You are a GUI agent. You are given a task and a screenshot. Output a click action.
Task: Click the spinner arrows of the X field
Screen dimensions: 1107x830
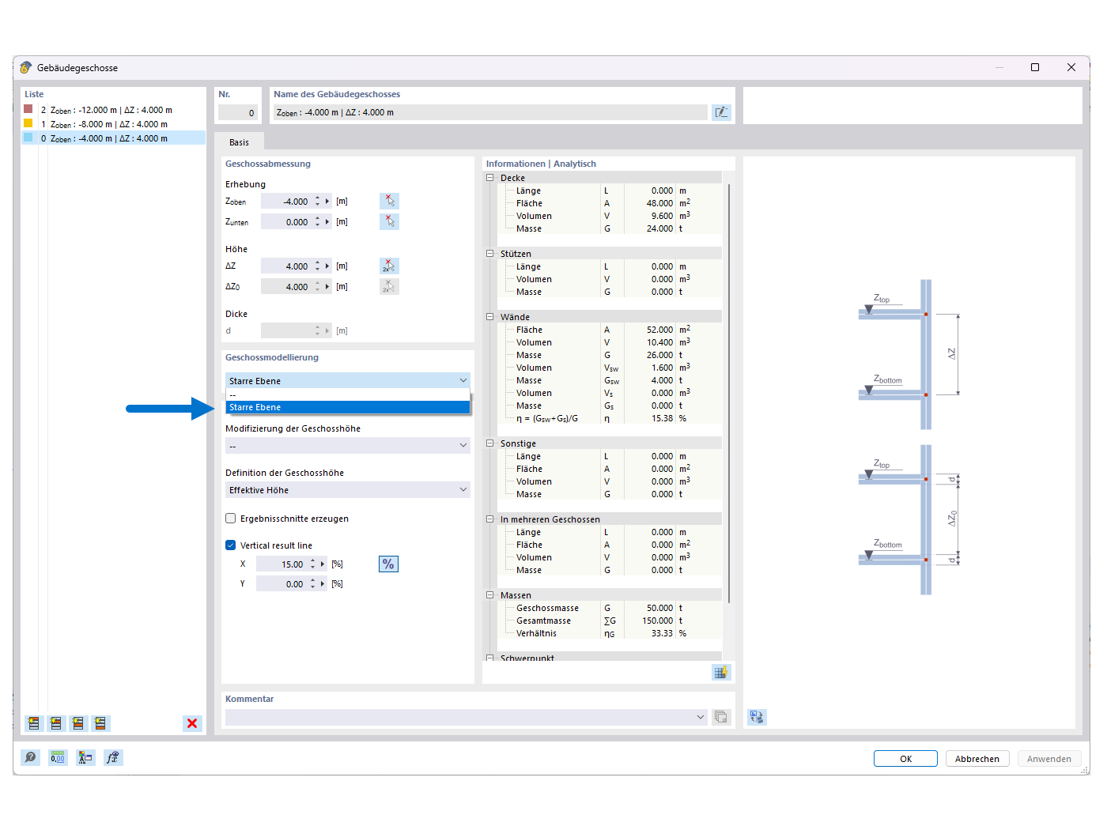pyautogui.click(x=313, y=564)
